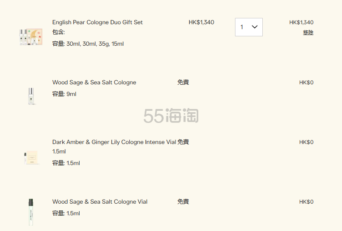Click the 9ml Wood Sage & Sea Salt Cologne name

tap(94, 83)
